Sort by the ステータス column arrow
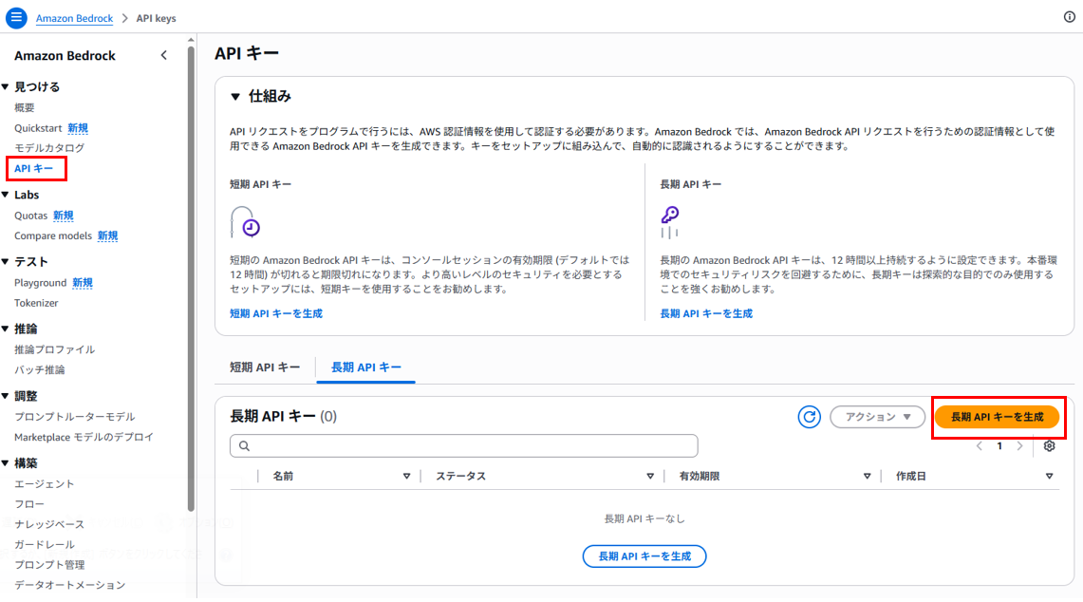Viewport: 1083px width, 602px height. (650, 477)
